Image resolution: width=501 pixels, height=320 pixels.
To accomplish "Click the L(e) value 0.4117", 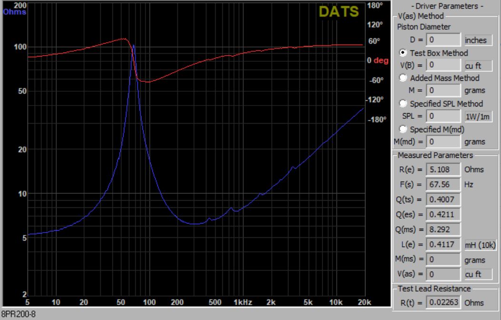I will (443, 244).
